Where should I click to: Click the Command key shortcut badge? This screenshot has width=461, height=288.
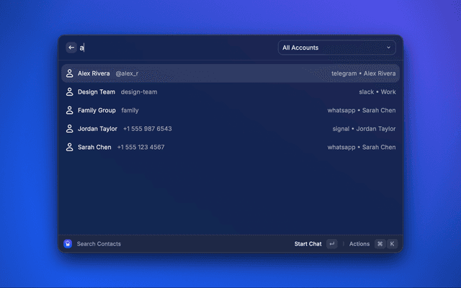click(380, 244)
